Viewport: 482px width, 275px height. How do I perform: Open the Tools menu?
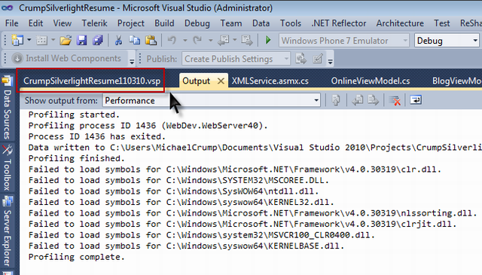(290, 23)
